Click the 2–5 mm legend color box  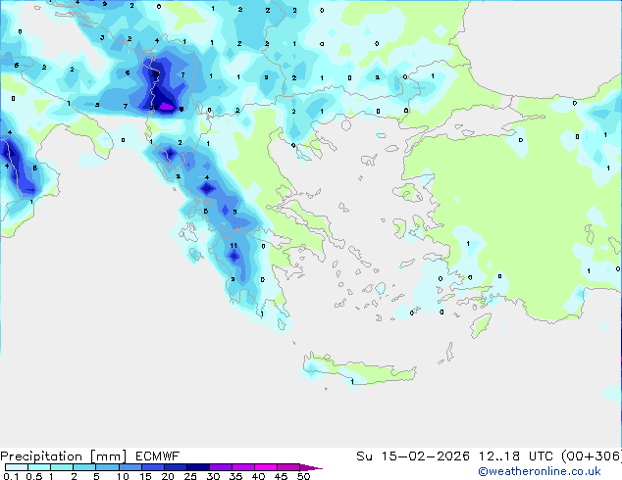[x=84, y=467]
